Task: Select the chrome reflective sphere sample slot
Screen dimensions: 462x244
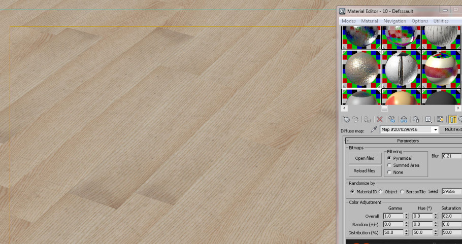Action: 361,38
